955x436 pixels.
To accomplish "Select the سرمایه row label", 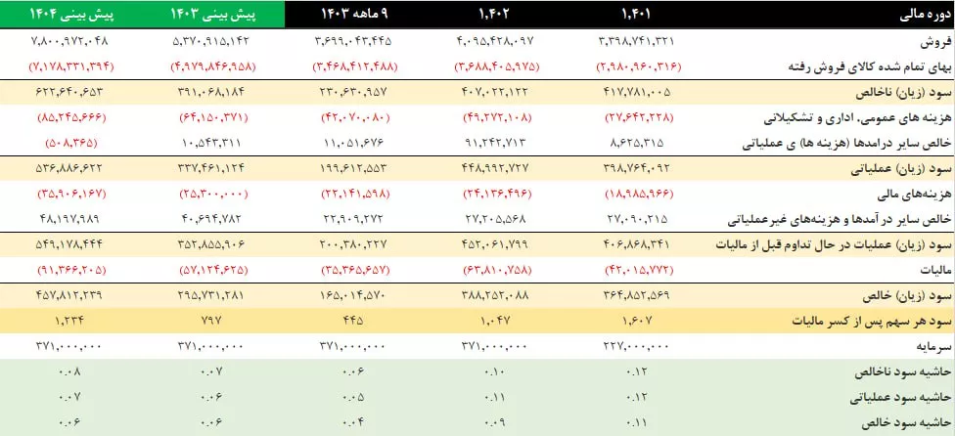I will [928, 347].
